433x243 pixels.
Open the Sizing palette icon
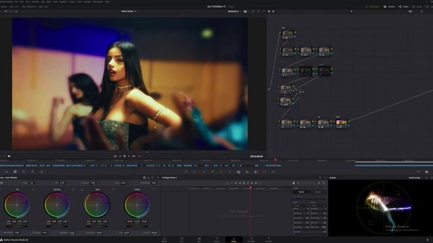tap(265, 171)
